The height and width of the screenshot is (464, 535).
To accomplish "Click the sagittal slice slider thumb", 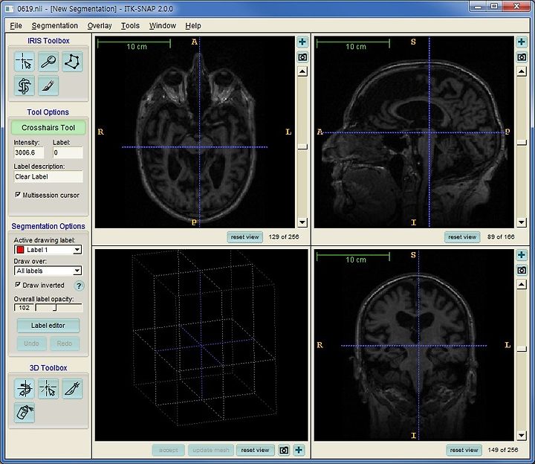I will [522, 142].
